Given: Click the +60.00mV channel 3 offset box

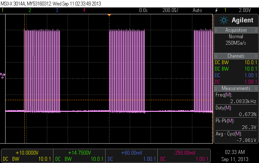Looking at the screenshot, I should pos(132,156).
